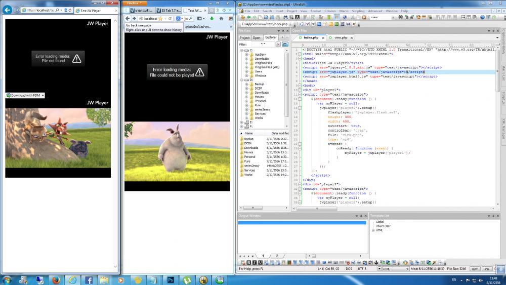Collapse the code fold at the head tag
The image size is (506, 285).
pos(299,58)
